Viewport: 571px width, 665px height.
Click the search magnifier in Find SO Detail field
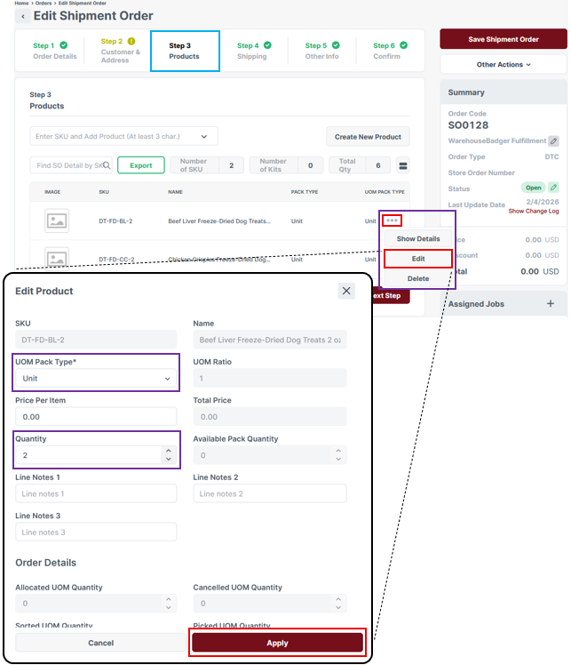(107, 165)
